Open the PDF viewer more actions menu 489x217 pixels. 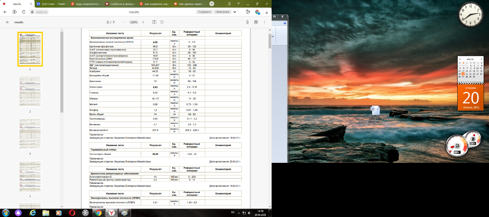(264, 22)
